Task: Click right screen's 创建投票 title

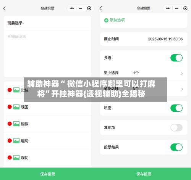Action: point(144,8)
